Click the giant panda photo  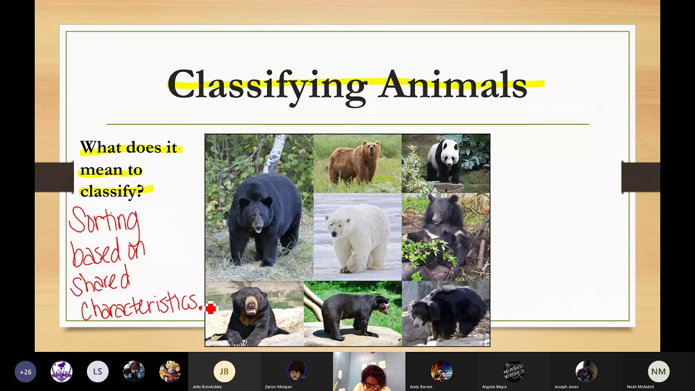(x=446, y=163)
